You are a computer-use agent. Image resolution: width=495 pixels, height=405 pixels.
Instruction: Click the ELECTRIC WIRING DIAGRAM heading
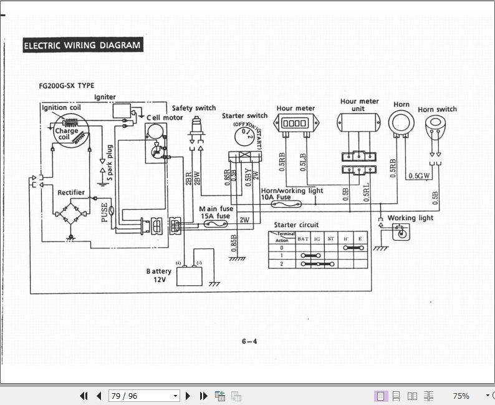tap(83, 45)
